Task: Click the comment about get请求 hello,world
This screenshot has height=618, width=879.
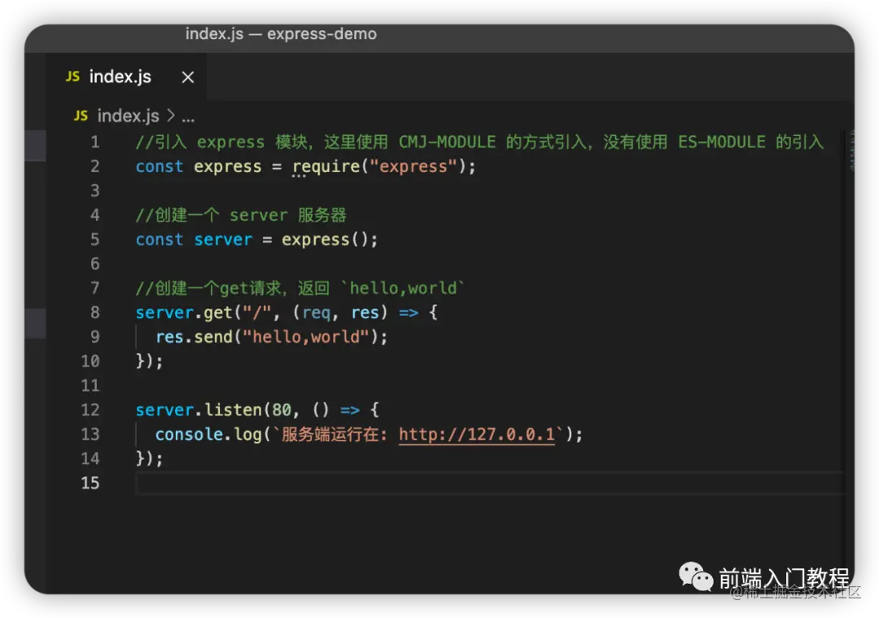Action: coord(300,288)
